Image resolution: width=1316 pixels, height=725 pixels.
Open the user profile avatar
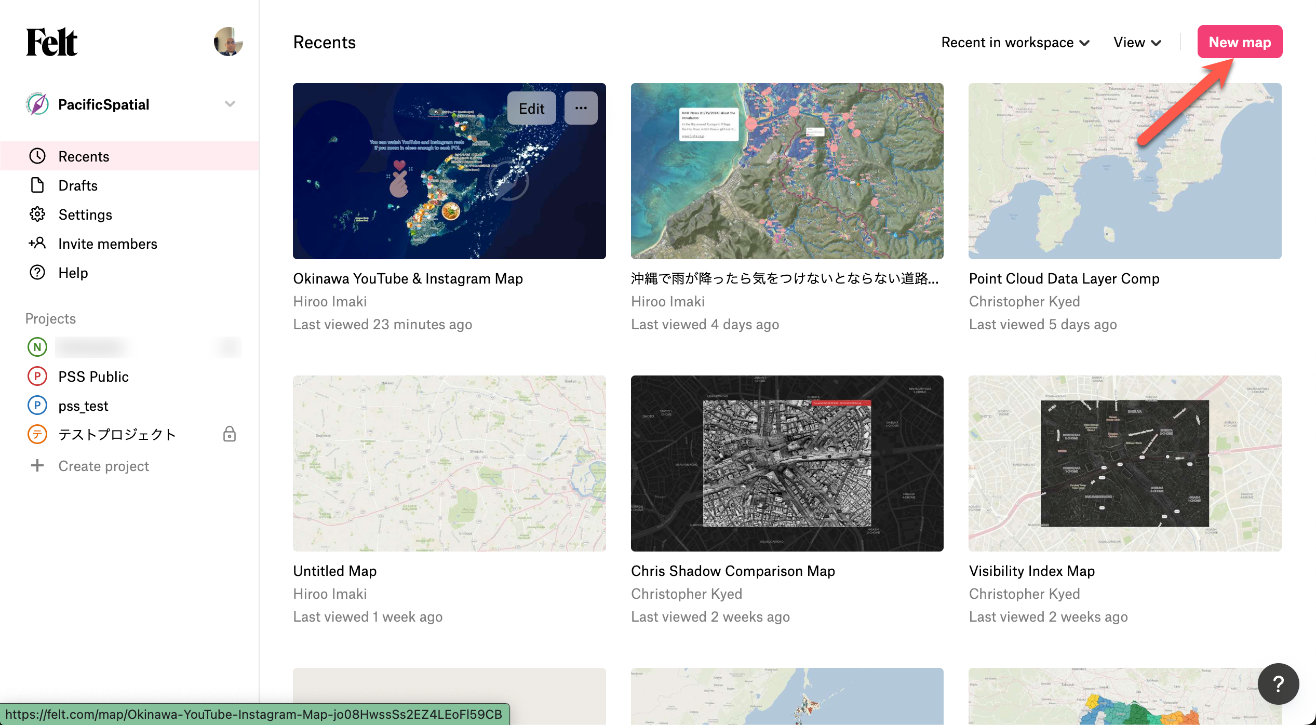click(229, 42)
